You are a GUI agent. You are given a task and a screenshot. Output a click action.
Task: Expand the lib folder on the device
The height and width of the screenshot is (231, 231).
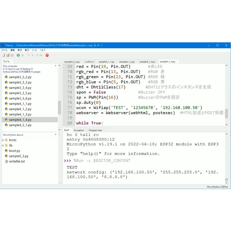coord(3,145)
